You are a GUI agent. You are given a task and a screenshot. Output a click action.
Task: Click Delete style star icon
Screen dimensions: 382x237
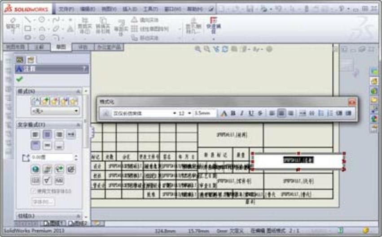click(x=55, y=101)
